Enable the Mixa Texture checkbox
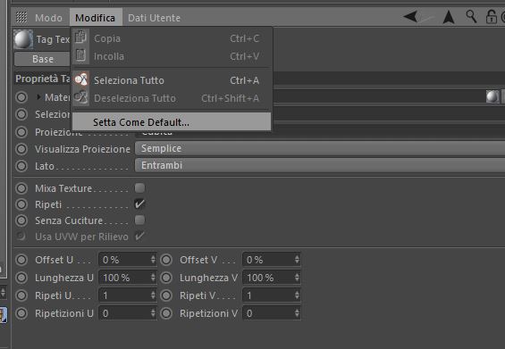This screenshot has width=505, height=349. tap(139, 187)
